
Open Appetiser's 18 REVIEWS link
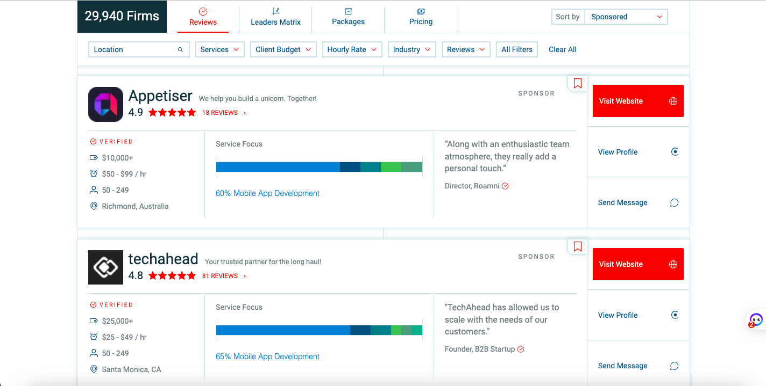(x=221, y=112)
